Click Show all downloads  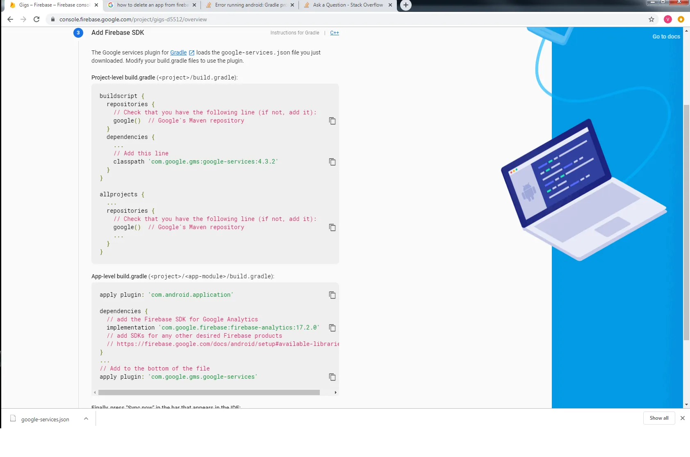point(659,418)
